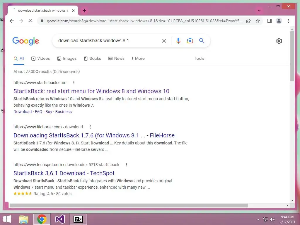Open Visual Studio from the taskbar

[x=60, y=219]
